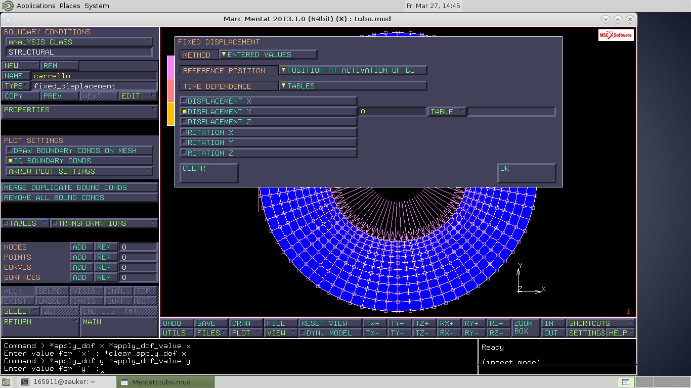The image size is (691, 388).
Task: Click the show desktop icon in bottom panel
Action: coord(5,382)
